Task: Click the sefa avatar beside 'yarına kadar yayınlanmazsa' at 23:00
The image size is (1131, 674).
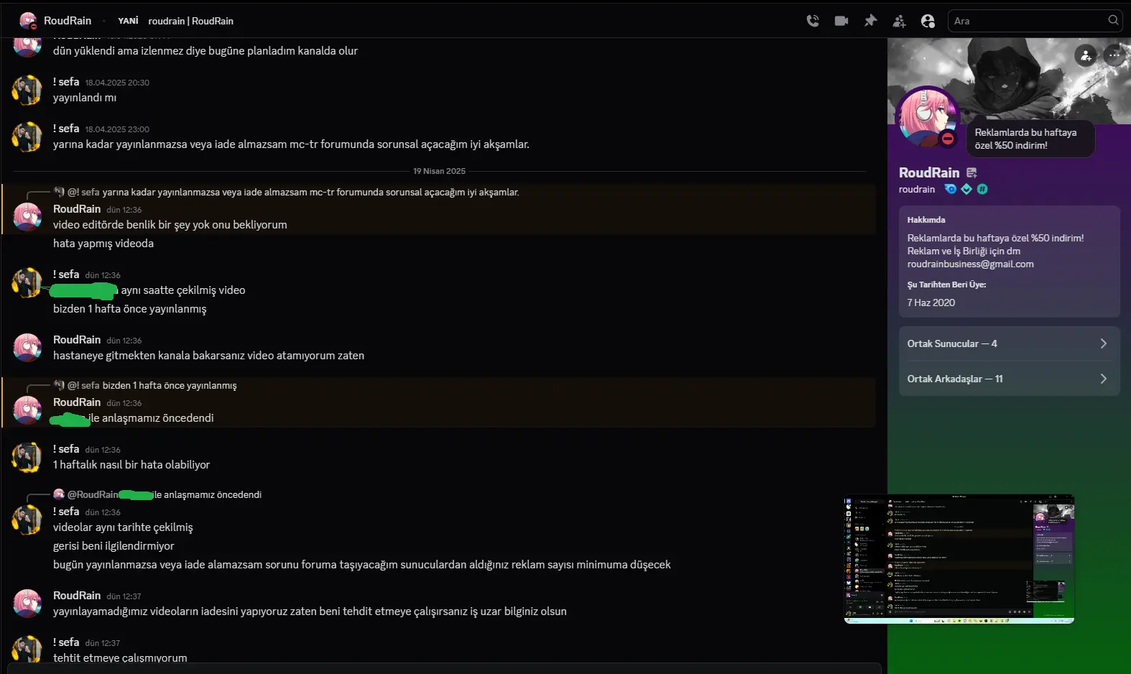Action: coord(27,137)
